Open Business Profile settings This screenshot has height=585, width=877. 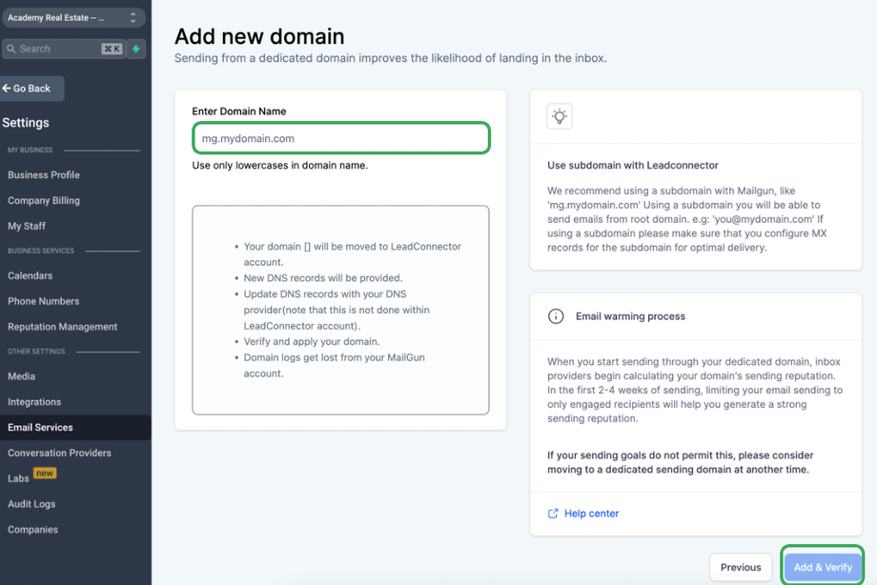(x=44, y=175)
